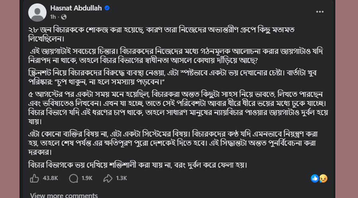Click the 1.9K comments count
The height and width of the screenshot is (198, 358).
point(87,178)
